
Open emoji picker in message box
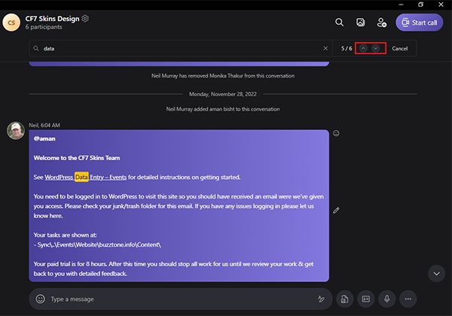(40, 299)
